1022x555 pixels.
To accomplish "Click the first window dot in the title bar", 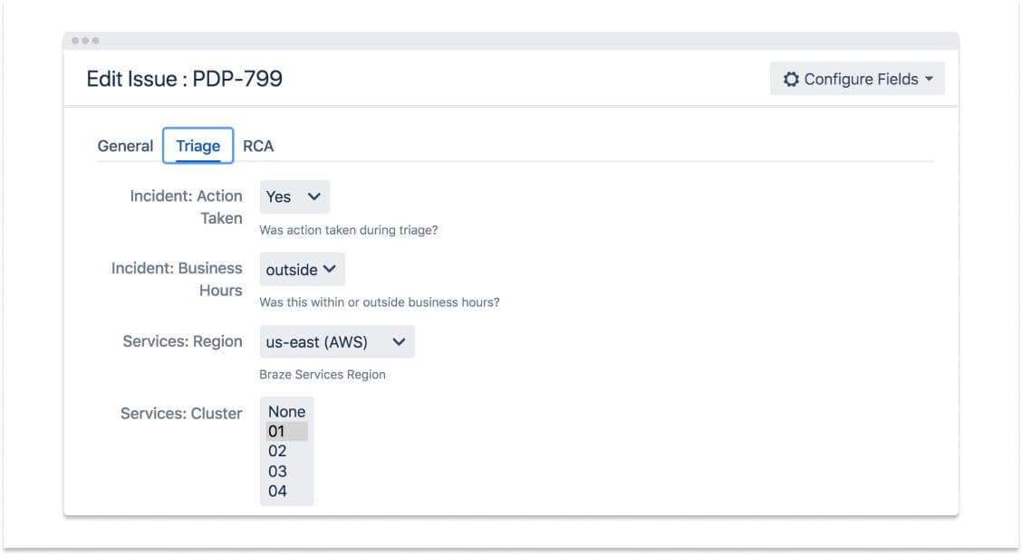I will (75, 41).
